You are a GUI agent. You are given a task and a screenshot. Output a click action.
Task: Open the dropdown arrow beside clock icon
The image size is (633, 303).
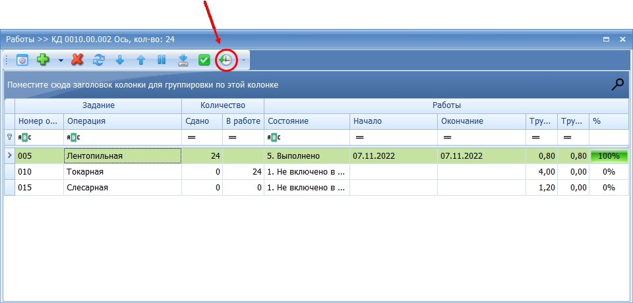tap(243, 61)
